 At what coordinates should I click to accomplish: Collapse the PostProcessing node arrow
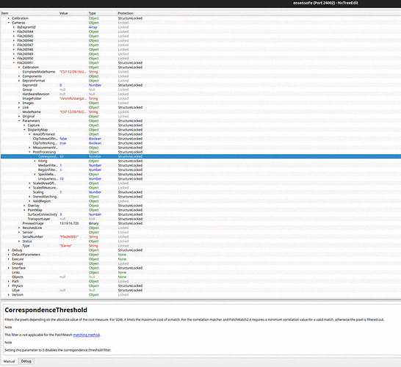coord(29,152)
